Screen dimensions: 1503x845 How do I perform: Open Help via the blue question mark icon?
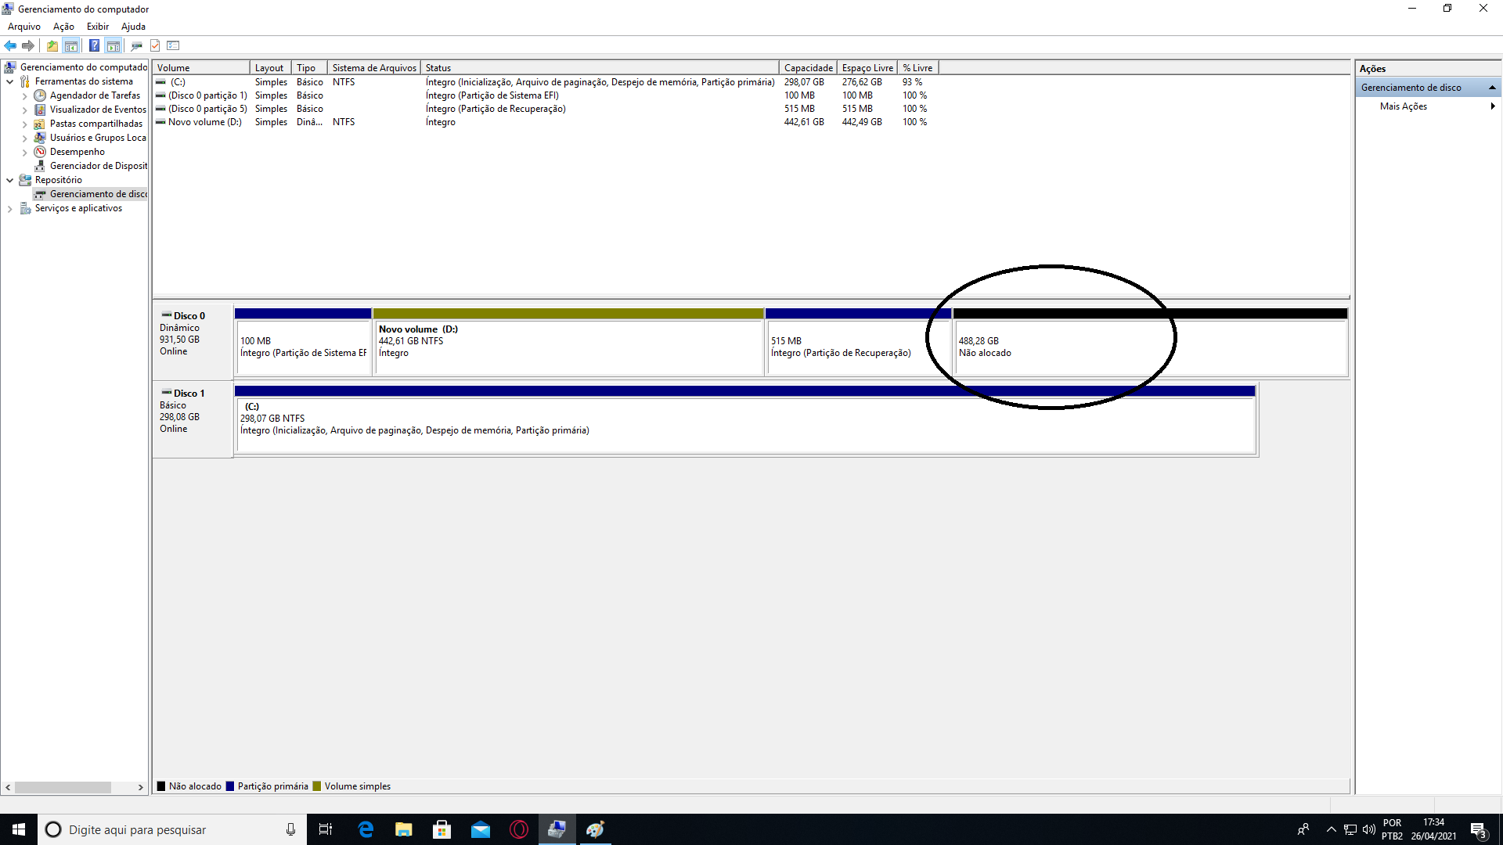tap(94, 45)
